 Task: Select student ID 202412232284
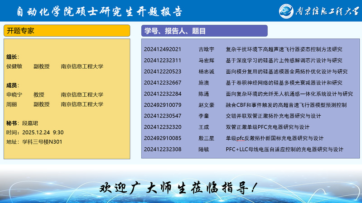[x=163, y=94]
